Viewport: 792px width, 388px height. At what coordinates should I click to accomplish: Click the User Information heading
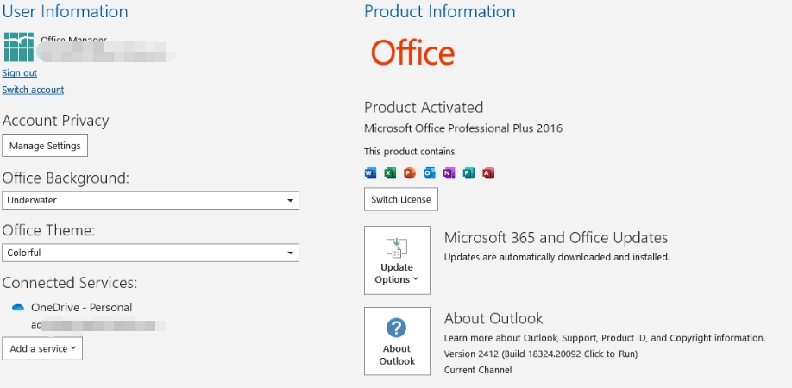click(66, 11)
